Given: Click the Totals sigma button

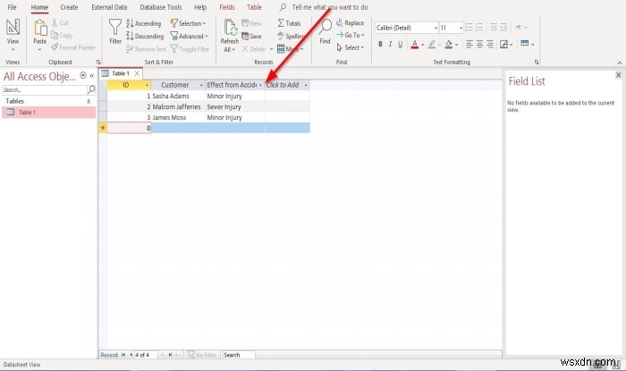Looking at the screenshot, I should point(289,23).
